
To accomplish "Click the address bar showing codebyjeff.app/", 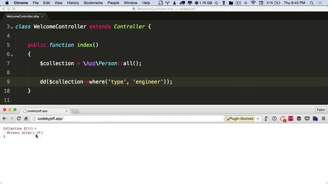I will (128, 119).
